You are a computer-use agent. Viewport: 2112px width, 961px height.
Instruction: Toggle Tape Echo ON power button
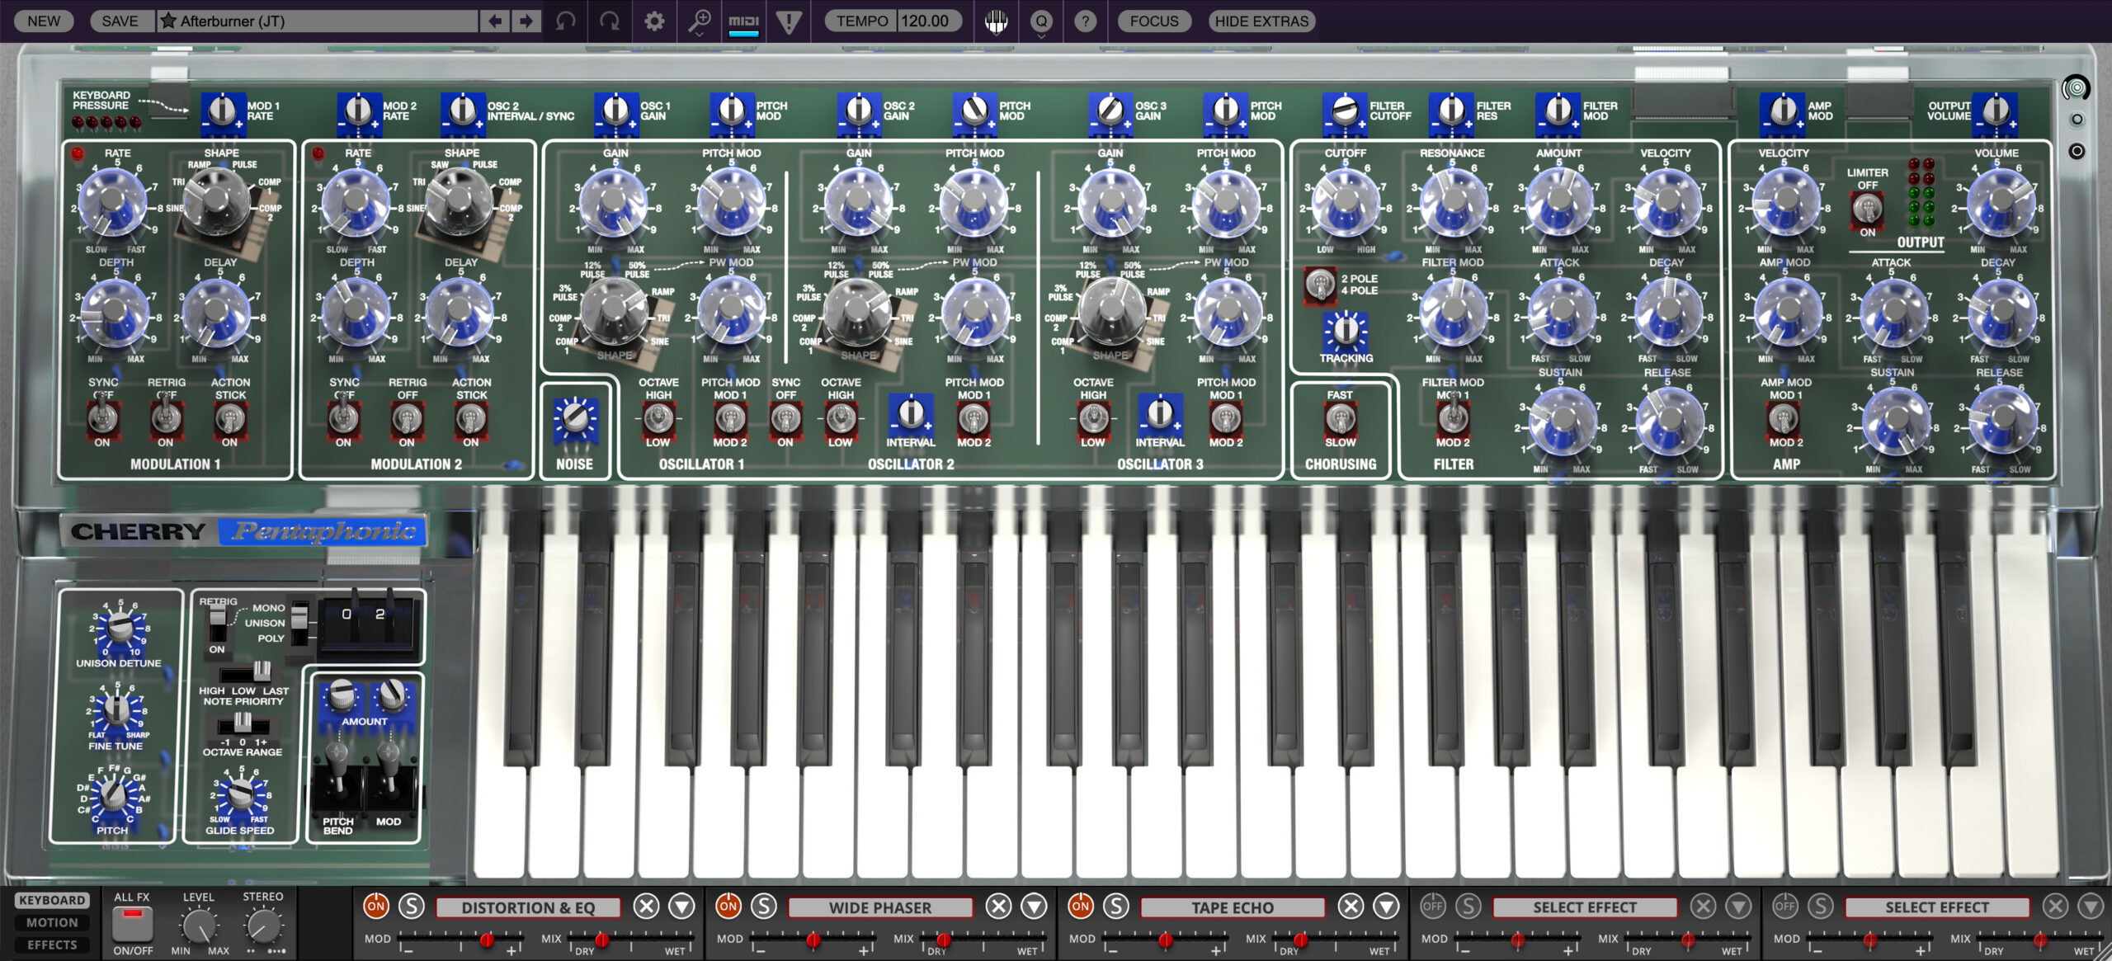pos(1080,906)
